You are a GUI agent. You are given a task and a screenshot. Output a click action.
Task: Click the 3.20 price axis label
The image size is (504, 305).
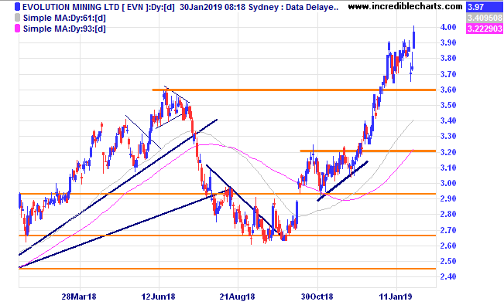[x=448, y=151]
